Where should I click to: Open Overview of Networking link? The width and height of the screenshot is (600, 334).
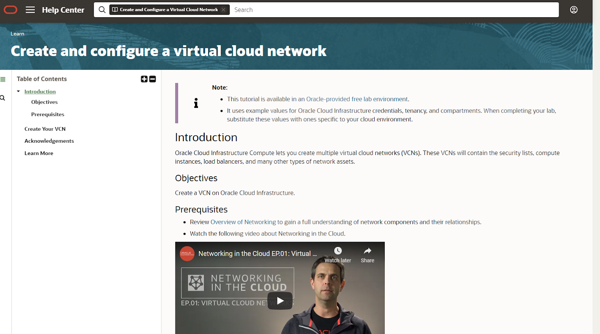tap(243, 222)
